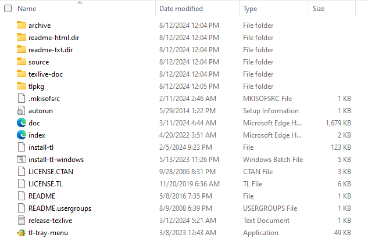This screenshot has width=368, height=245.
Task: Select the texlive-doc folder name
Action: (45, 74)
